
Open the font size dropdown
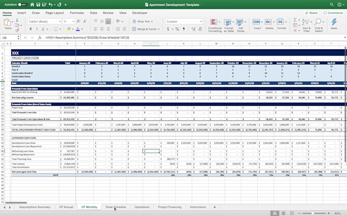click(x=73, y=21)
